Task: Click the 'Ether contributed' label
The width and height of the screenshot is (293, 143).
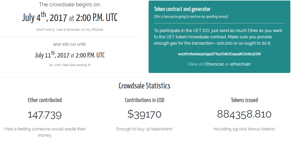Action: pos(45,100)
